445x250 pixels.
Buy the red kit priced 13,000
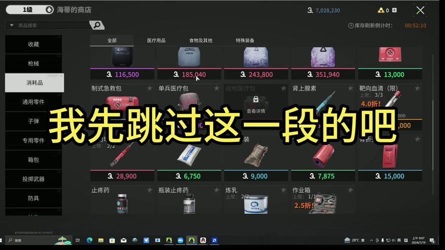pos(390,74)
